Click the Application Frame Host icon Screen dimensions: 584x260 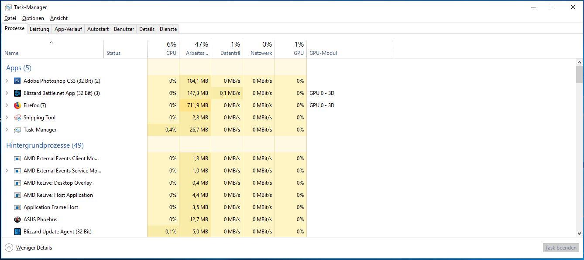(x=17, y=207)
